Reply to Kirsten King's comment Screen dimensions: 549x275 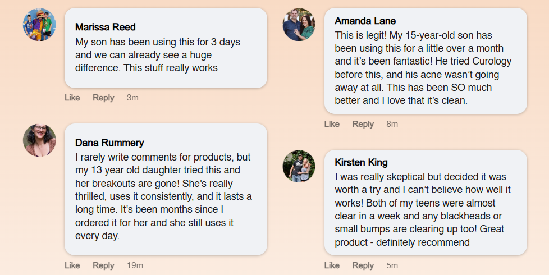[363, 265]
